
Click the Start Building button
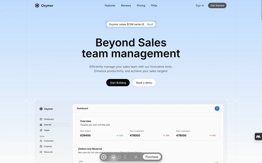tap(118, 83)
